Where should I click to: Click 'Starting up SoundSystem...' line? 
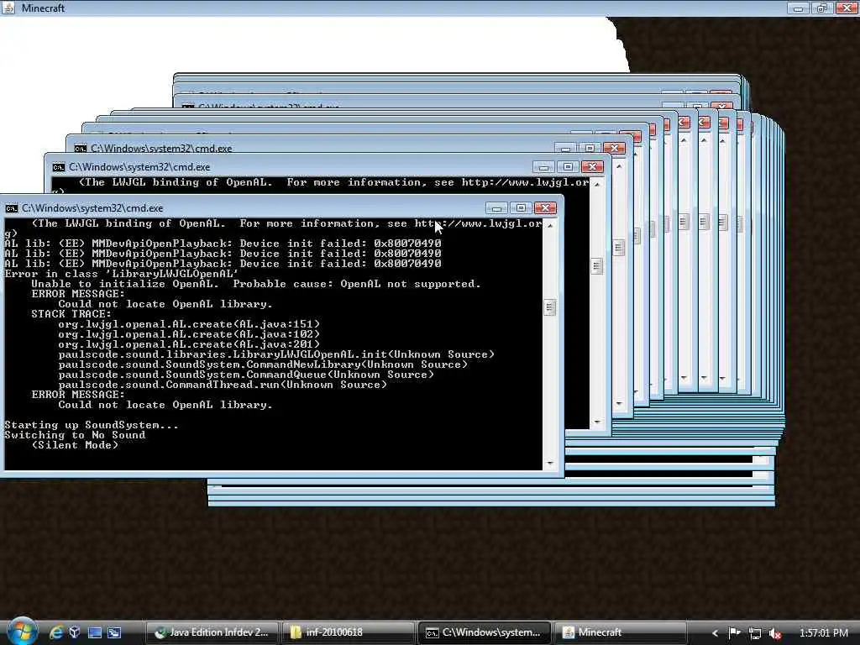coord(91,425)
